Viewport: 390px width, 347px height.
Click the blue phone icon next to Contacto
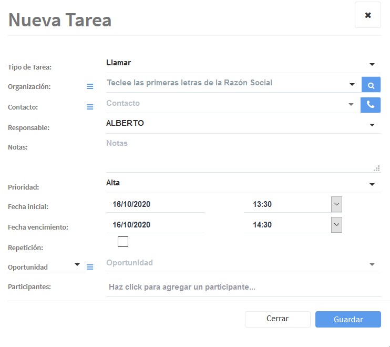click(x=371, y=105)
